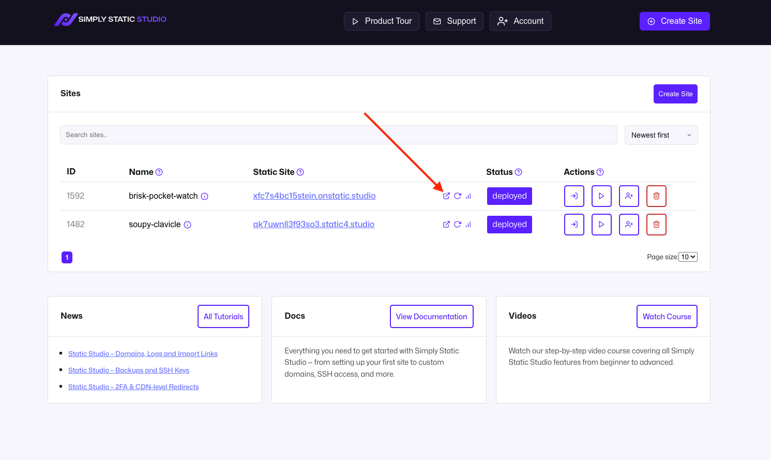Screen dimensions: 771x460
Task: Click site ID 1482
Action: click(x=75, y=225)
